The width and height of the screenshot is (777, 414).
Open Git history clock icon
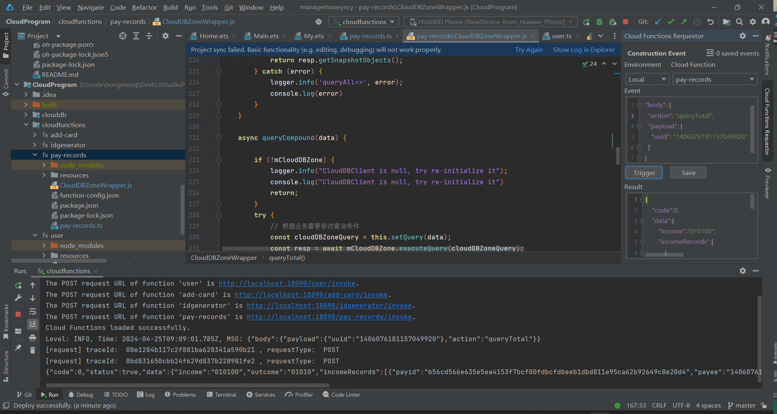tap(697, 22)
